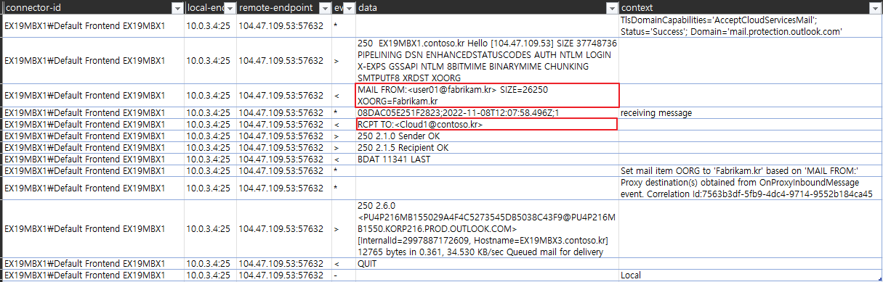Select the data header cell
The image size is (883, 282).
[x=488, y=8]
